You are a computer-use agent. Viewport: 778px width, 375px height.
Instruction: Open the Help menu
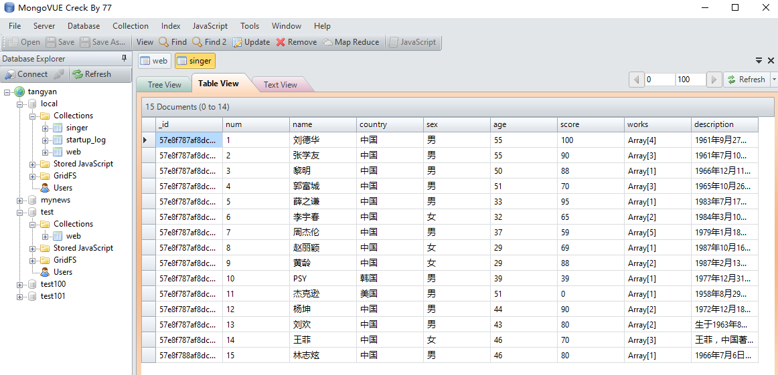[x=322, y=26]
